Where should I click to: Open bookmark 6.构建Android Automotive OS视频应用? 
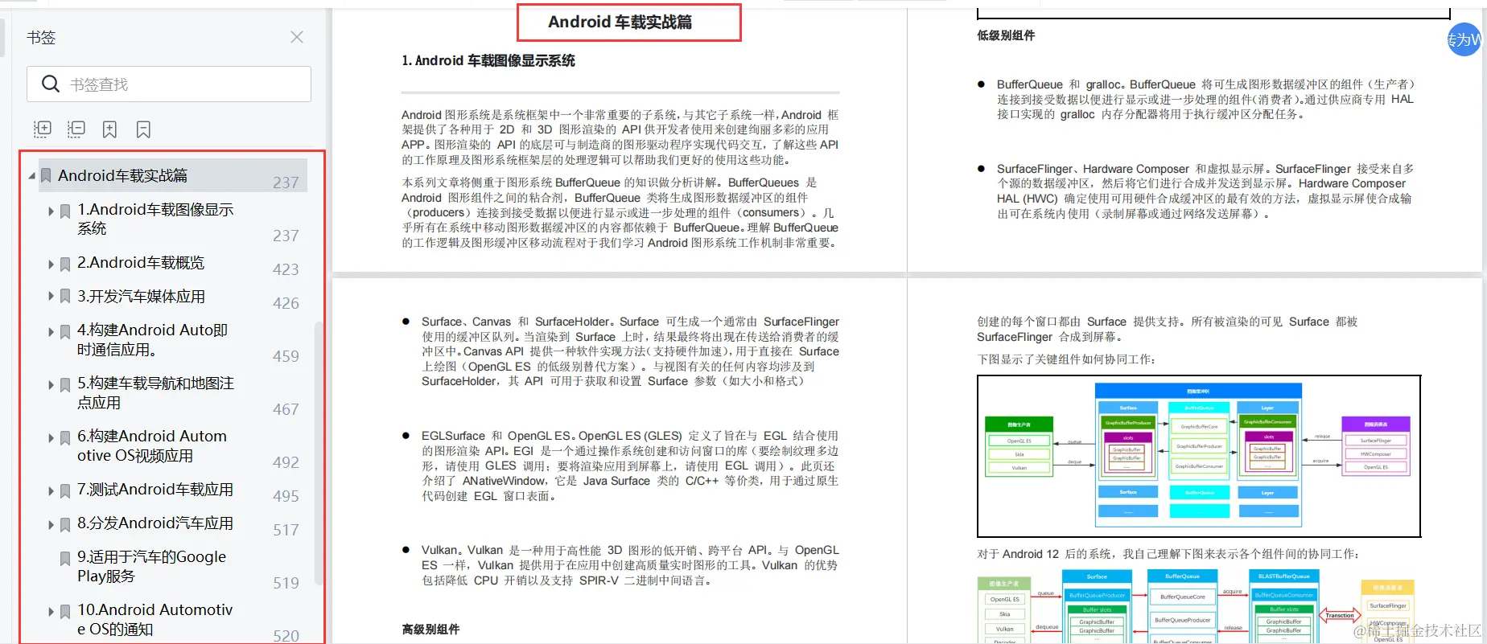pos(152,445)
